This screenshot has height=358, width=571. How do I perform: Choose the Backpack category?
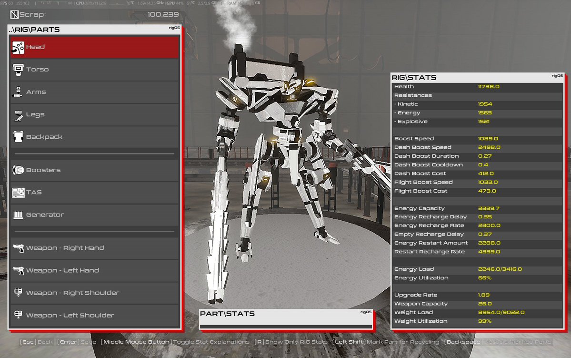(x=95, y=137)
